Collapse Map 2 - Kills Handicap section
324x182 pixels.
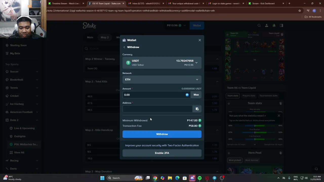217,130
